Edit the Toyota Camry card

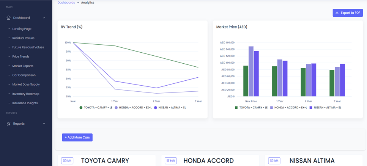click(67, 161)
